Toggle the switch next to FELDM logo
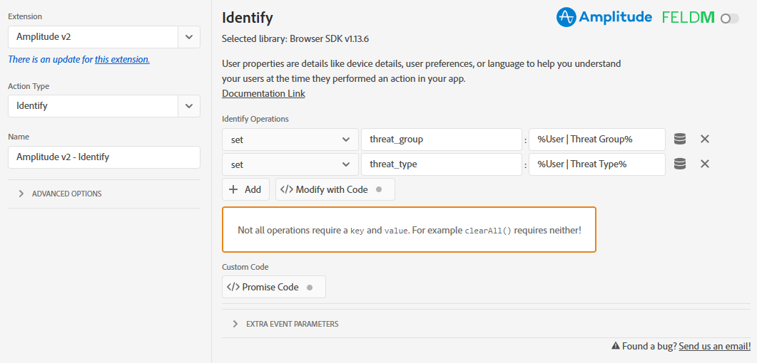The width and height of the screenshot is (757, 363). 729,19
